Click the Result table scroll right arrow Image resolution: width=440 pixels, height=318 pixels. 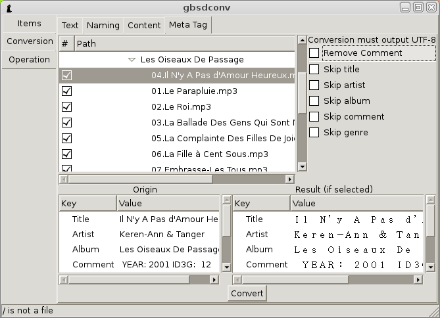click(x=418, y=280)
